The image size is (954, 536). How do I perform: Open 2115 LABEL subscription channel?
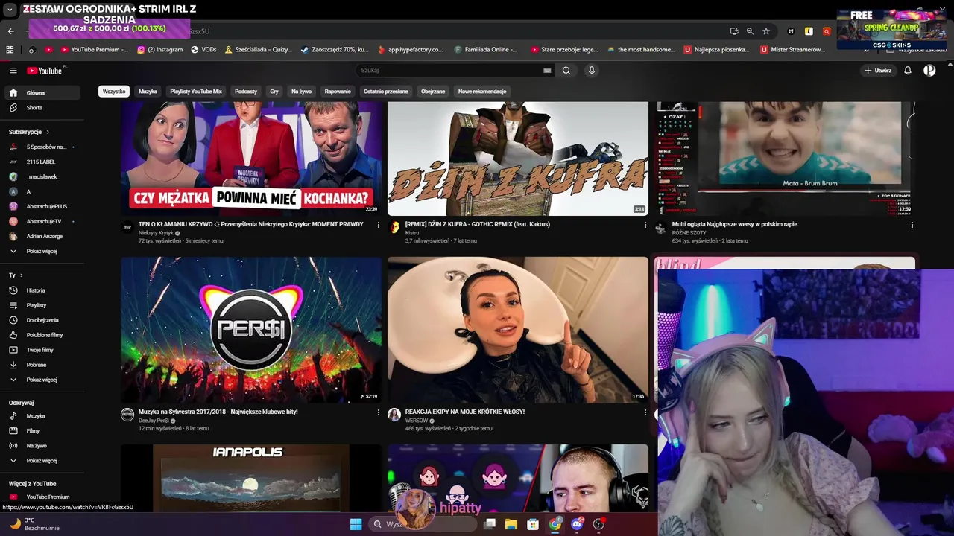point(41,162)
